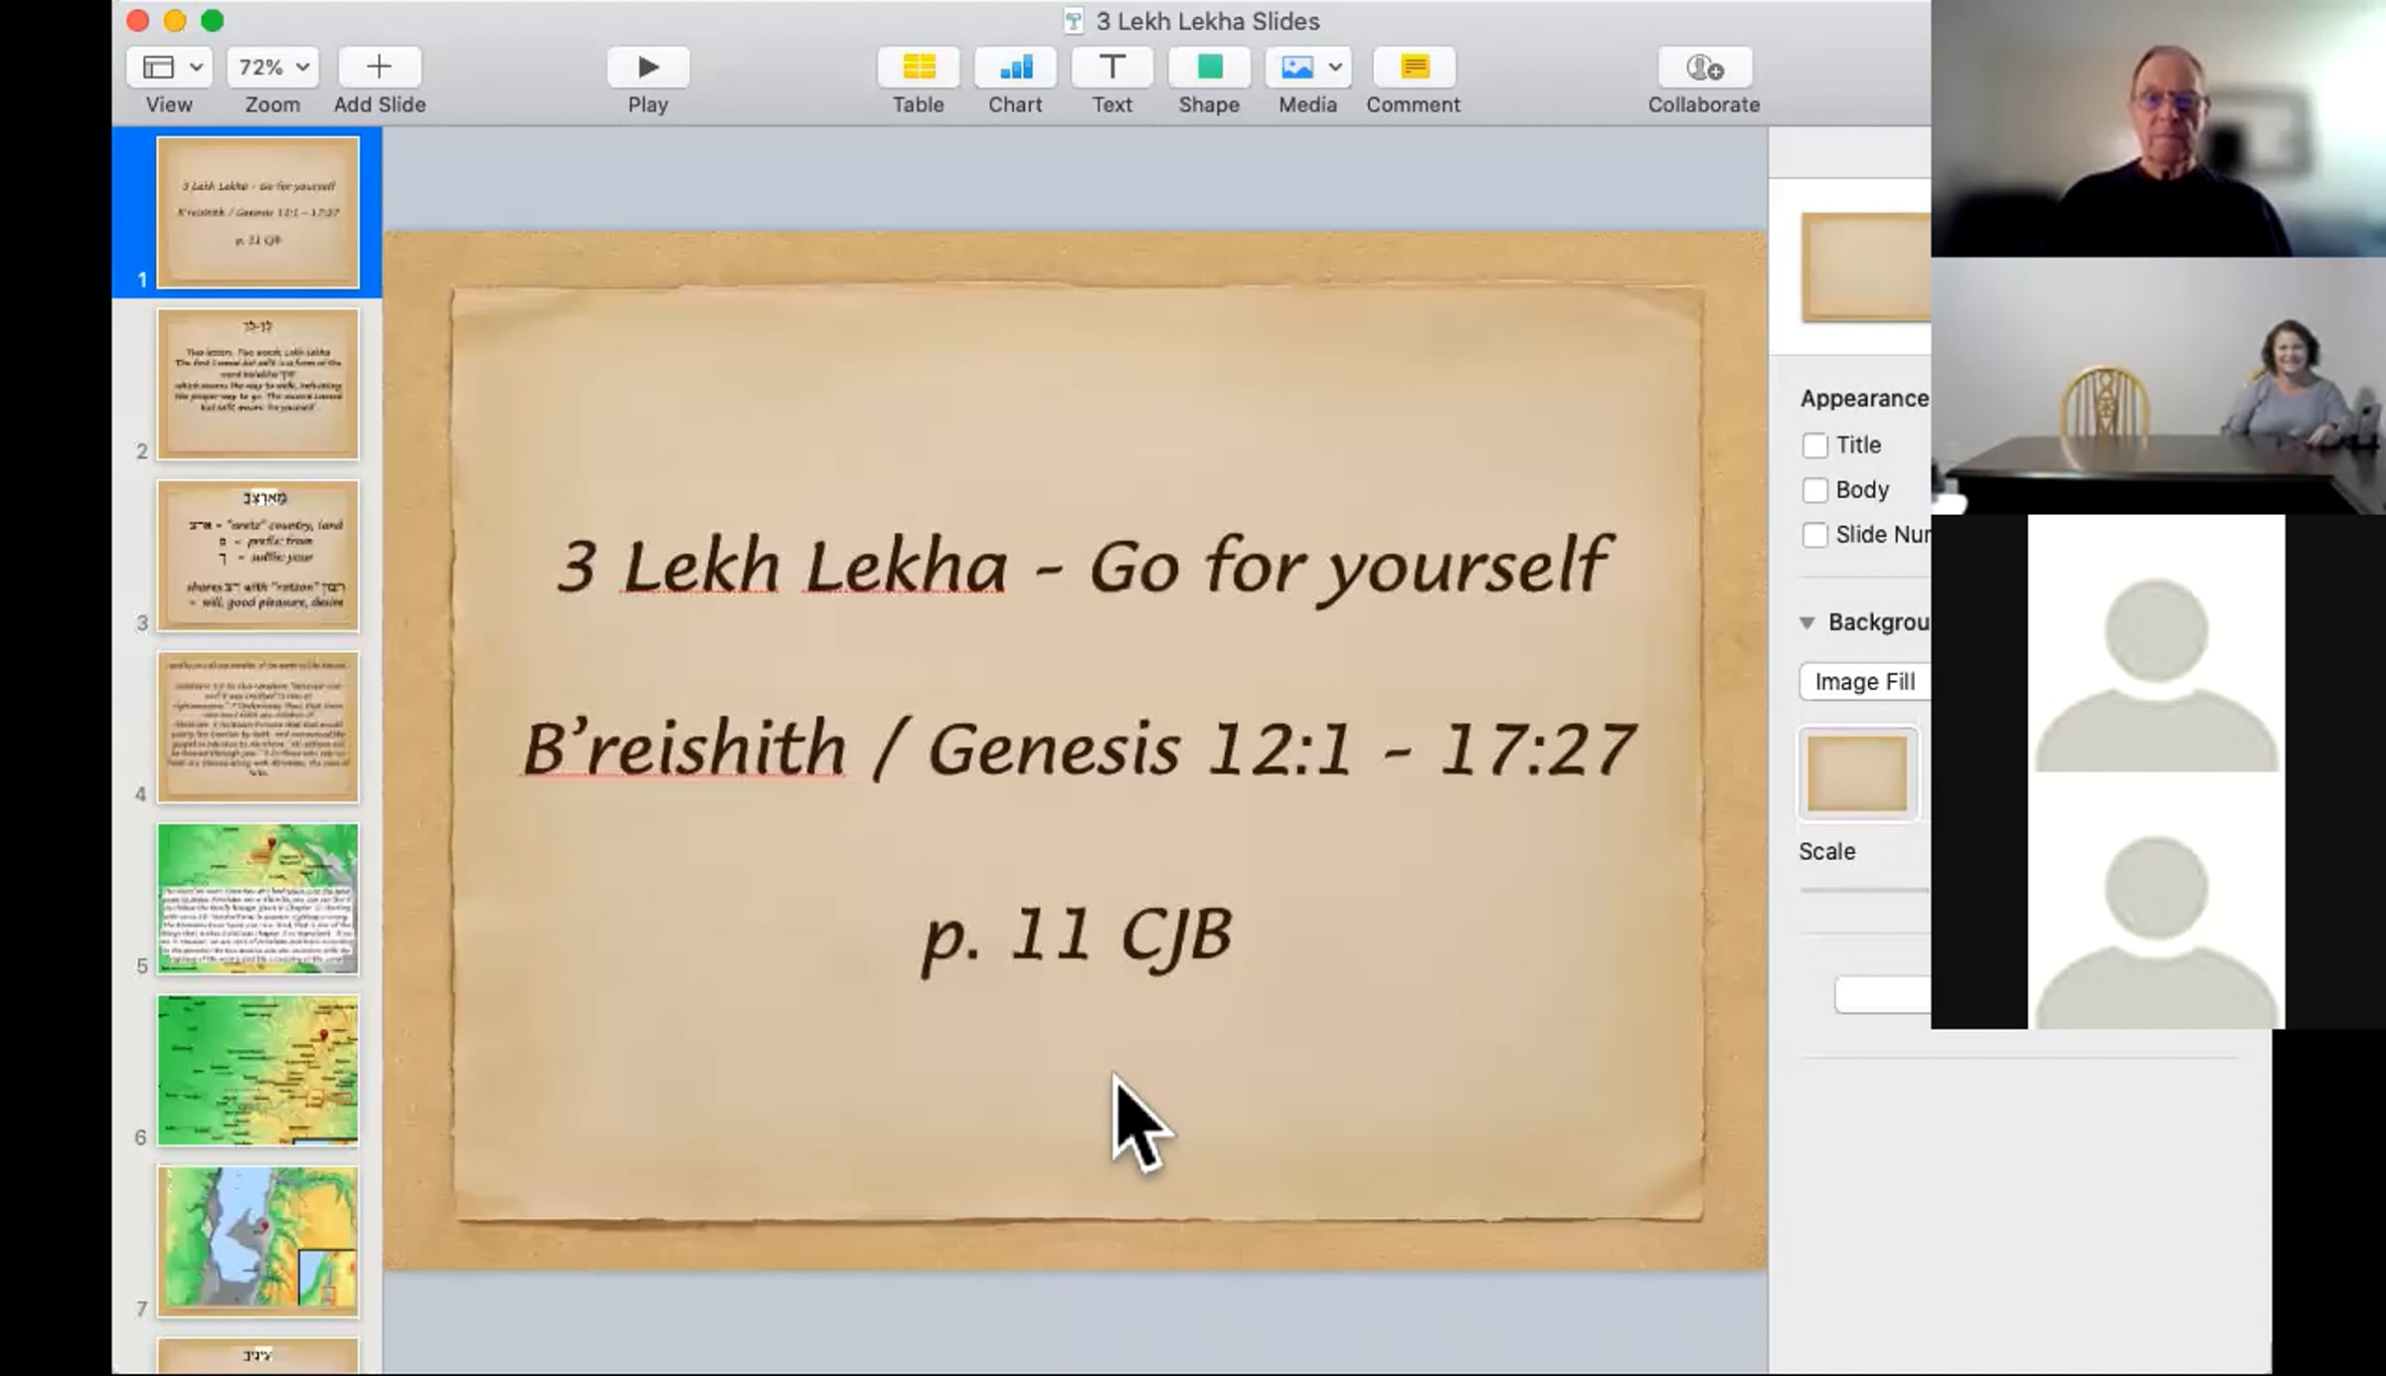Collapse the Background disclosure triangle
Screen dimensions: 2386x1376
[x=1807, y=622]
